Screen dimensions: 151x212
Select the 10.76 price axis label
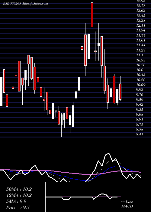(141, 65)
